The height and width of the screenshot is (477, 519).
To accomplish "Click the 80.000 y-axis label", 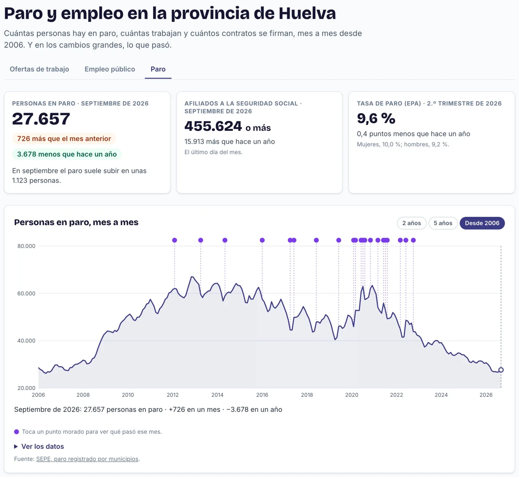I will click(x=26, y=246).
